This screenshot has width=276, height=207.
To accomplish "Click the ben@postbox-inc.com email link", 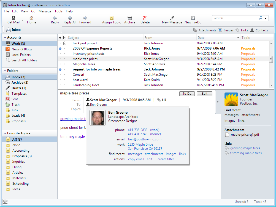I will [x=145, y=139].
